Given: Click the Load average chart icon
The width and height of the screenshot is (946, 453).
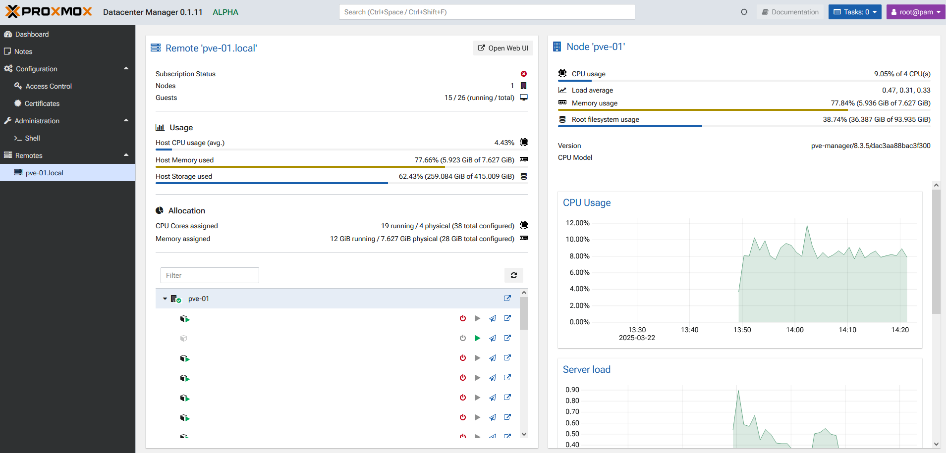Looking at the screenshot, I should click(x=562, y=90).
